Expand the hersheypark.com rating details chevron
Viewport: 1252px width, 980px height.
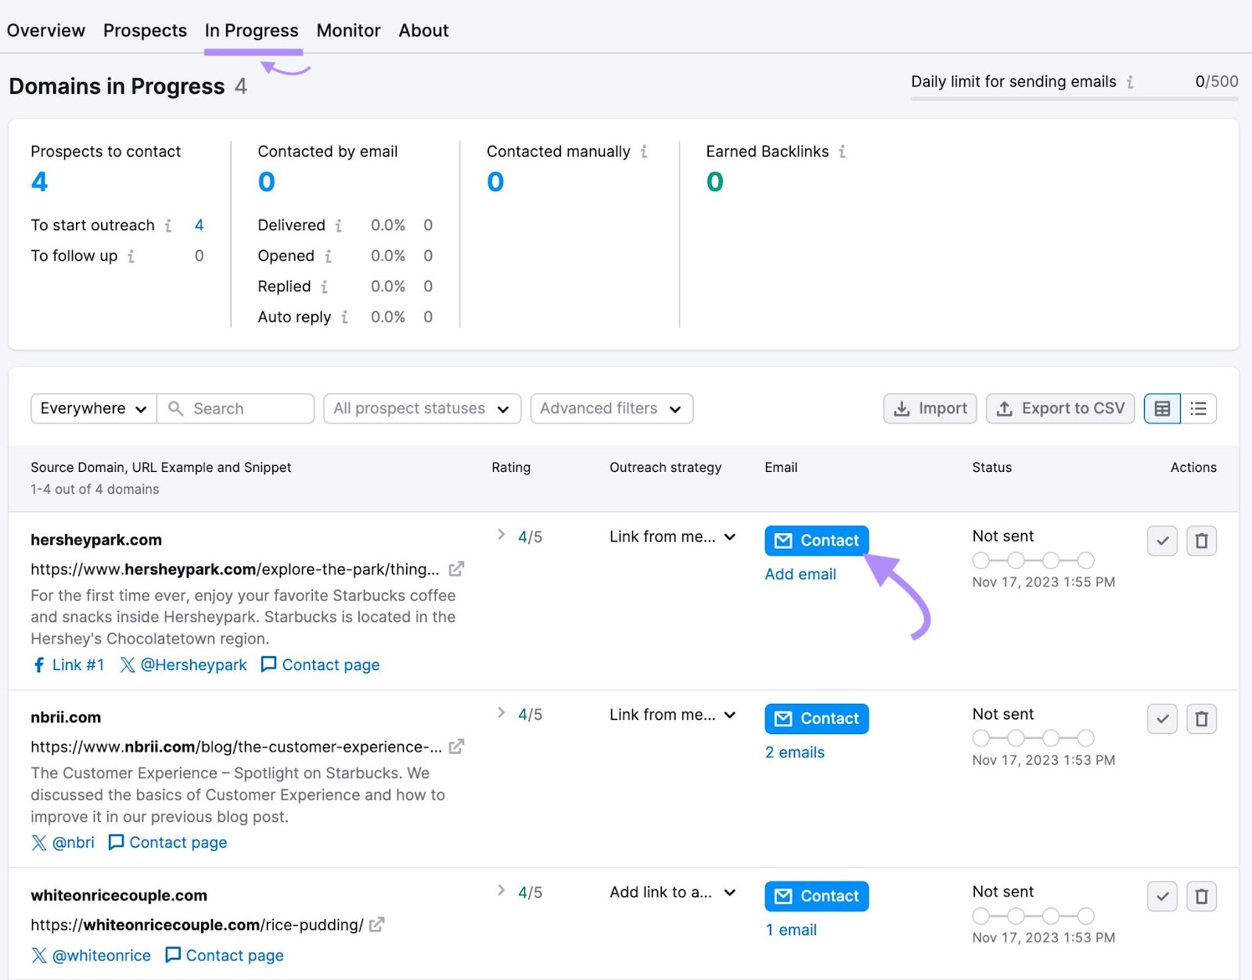pos(501,535)
